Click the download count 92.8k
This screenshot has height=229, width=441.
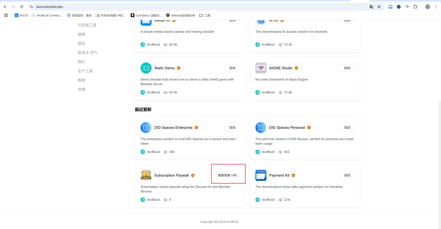pos(173,45)
